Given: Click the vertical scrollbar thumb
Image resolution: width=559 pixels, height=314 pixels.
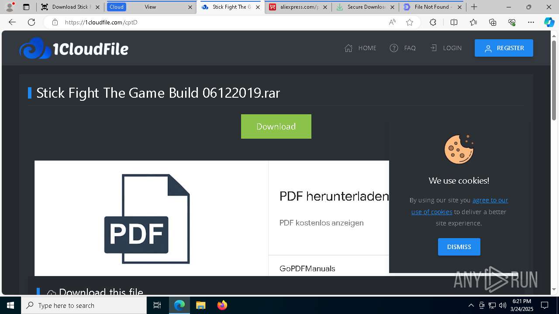Looking at the screenshot, I should (554, 80).
